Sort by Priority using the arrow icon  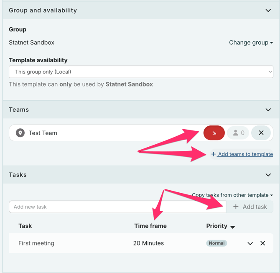coord(233,227)
